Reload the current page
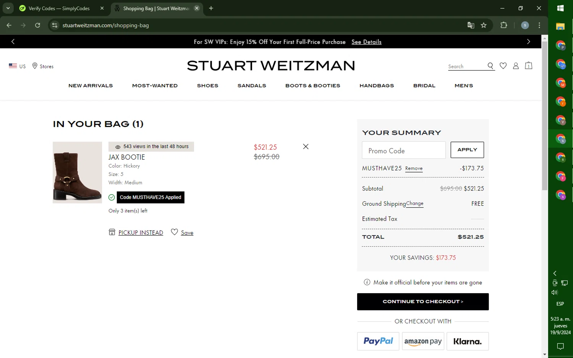Screen dimensions: 573x358 pyautogui.click(x=37, y=25)
